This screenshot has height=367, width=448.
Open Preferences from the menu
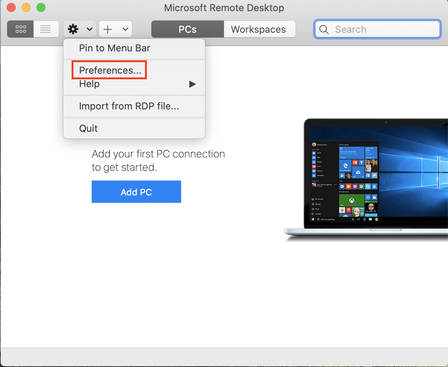(x=108, y=70)
